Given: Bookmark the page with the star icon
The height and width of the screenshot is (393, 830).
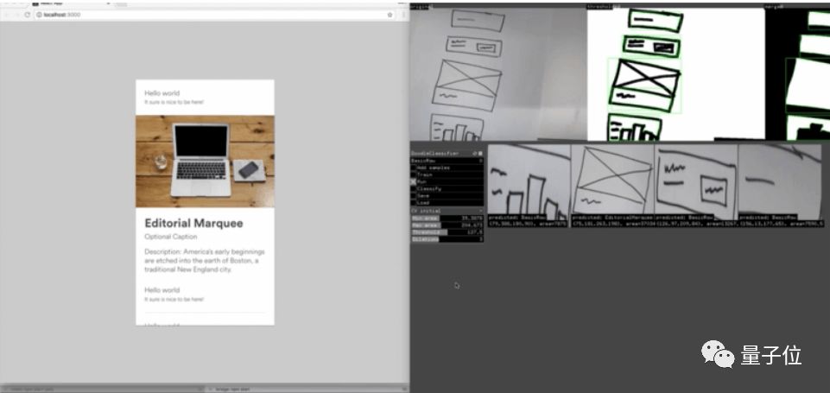Looking at the screenshot, I should [x=390, y=15].
